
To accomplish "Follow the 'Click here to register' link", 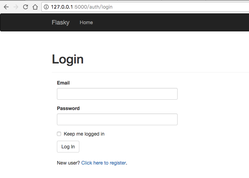I will (x=103, y=163).
